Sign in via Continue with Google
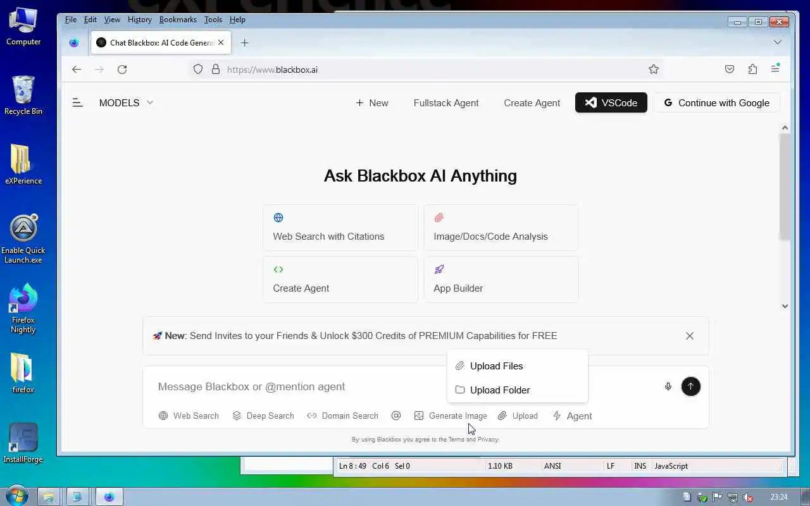The width and height of the screenshot is (810, 506). pyautogui.click(x=716, y=102)
